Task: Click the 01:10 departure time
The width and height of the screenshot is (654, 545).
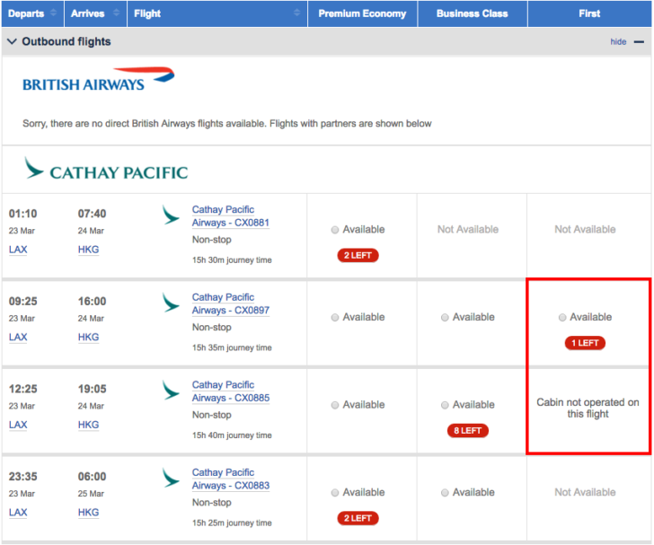Action: [x=23, y=214]
